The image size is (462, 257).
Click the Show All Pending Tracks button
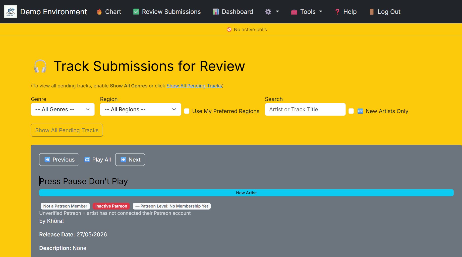(67, 130)
